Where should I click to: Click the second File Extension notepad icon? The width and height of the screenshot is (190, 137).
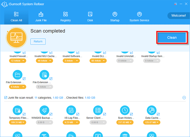[44, 75]
